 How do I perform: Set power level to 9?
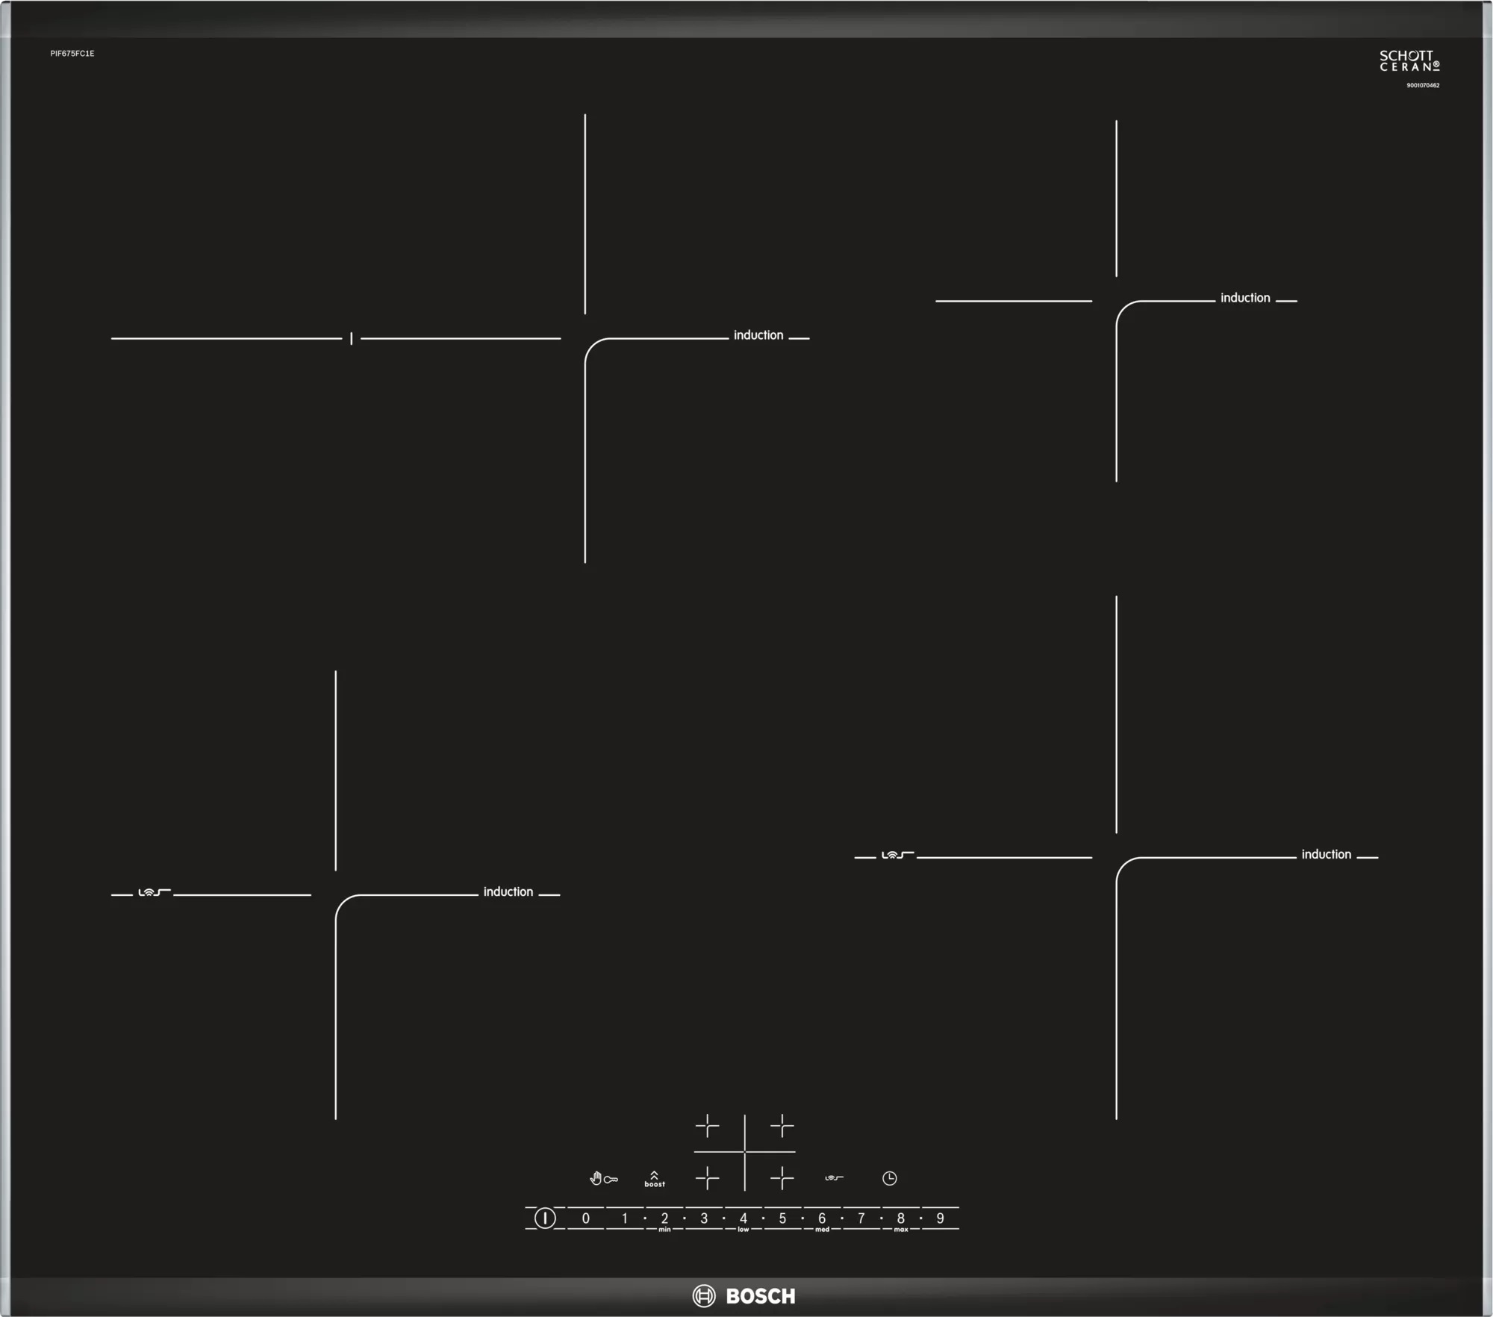[940, 1218]
